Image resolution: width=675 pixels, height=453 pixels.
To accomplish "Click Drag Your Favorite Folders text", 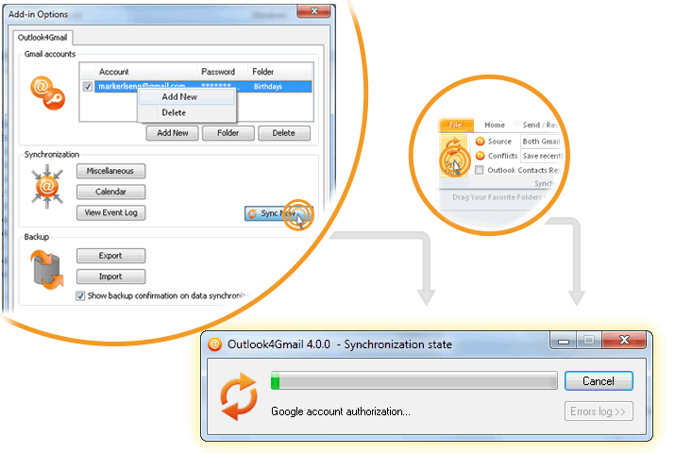I will tap(497, 197).
